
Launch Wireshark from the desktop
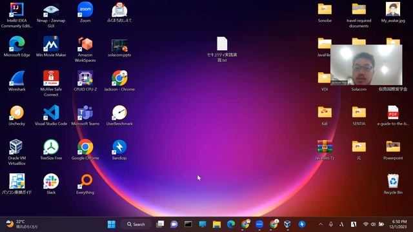click(17, 78)
